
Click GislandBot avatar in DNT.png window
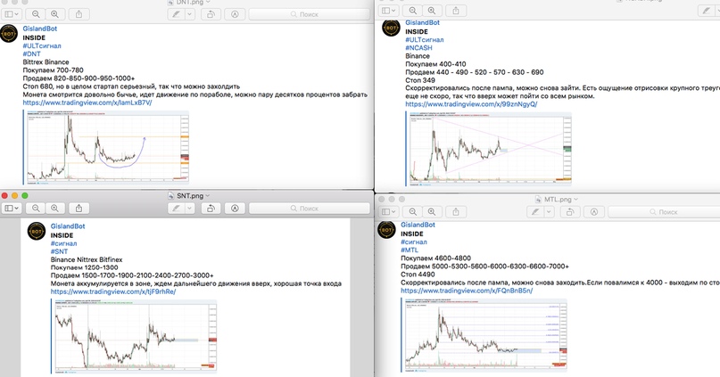coord(9,34)
